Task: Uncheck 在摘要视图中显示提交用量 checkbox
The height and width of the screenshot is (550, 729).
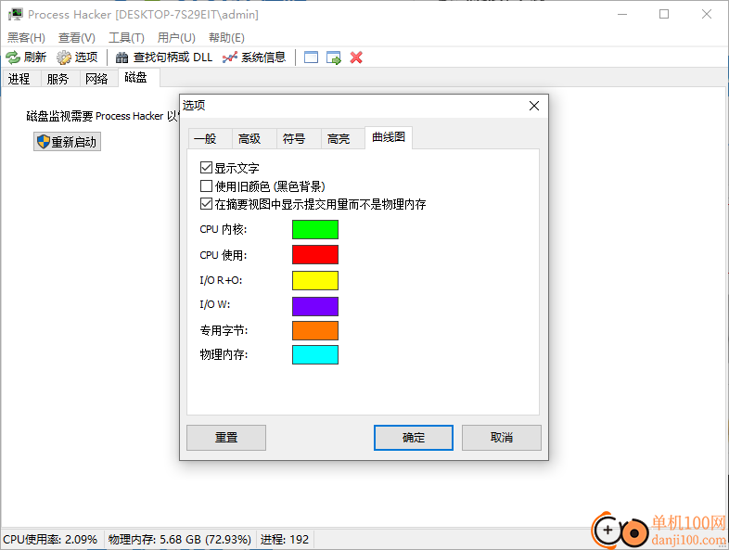Action: pos(207,204)
